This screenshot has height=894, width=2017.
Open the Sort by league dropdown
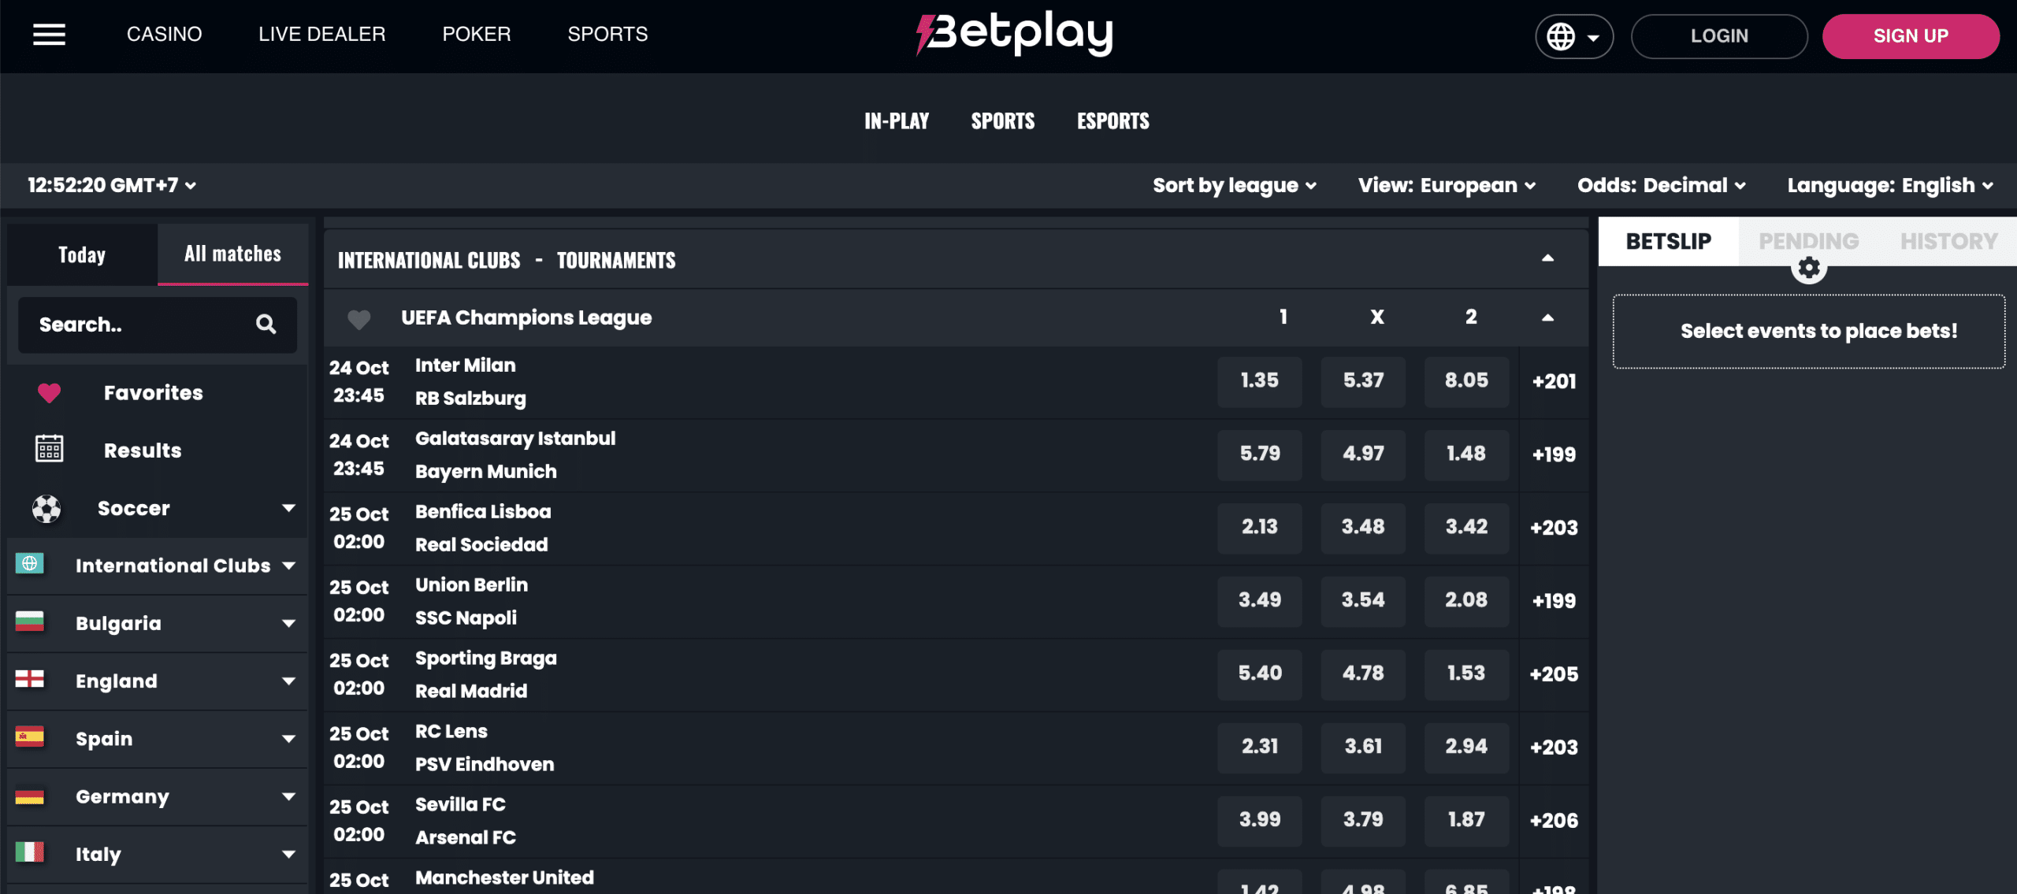point(1234,186)
